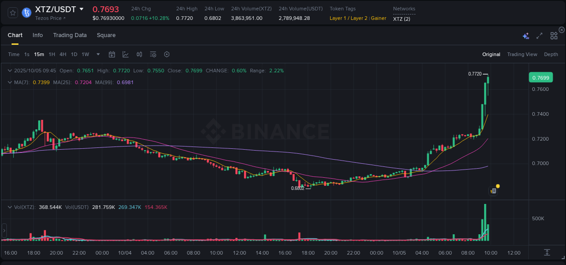Switch to the Info tab
Viewport: 566px width, 265px height.
point(38,35)
